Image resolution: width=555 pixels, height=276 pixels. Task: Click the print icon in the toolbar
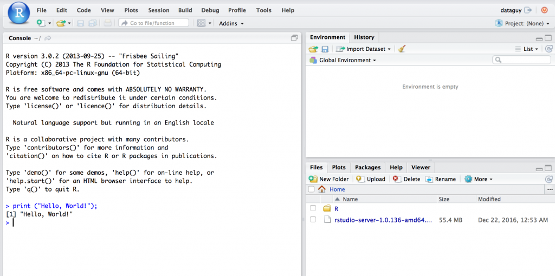[x=108, y=23]
